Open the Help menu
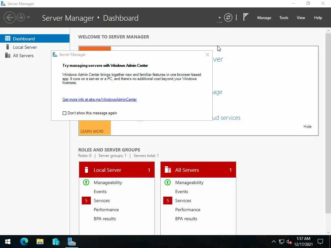331x248 pixels. 318,18
